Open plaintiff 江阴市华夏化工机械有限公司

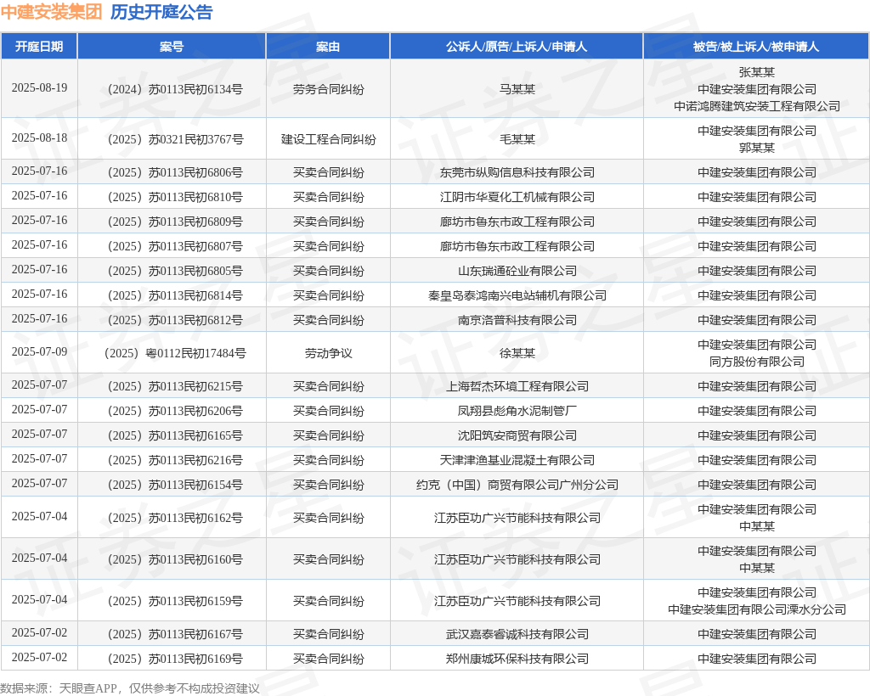517,197
